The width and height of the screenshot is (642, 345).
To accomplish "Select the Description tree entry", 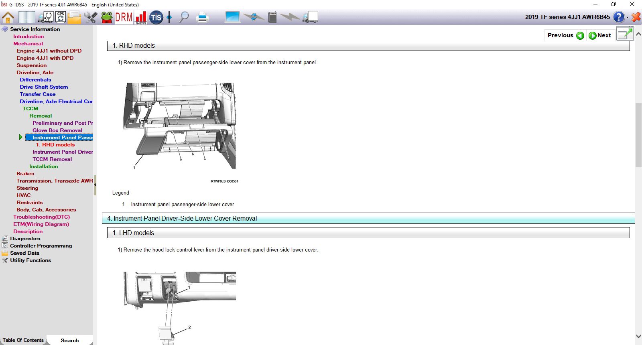I will click(28, 231).
